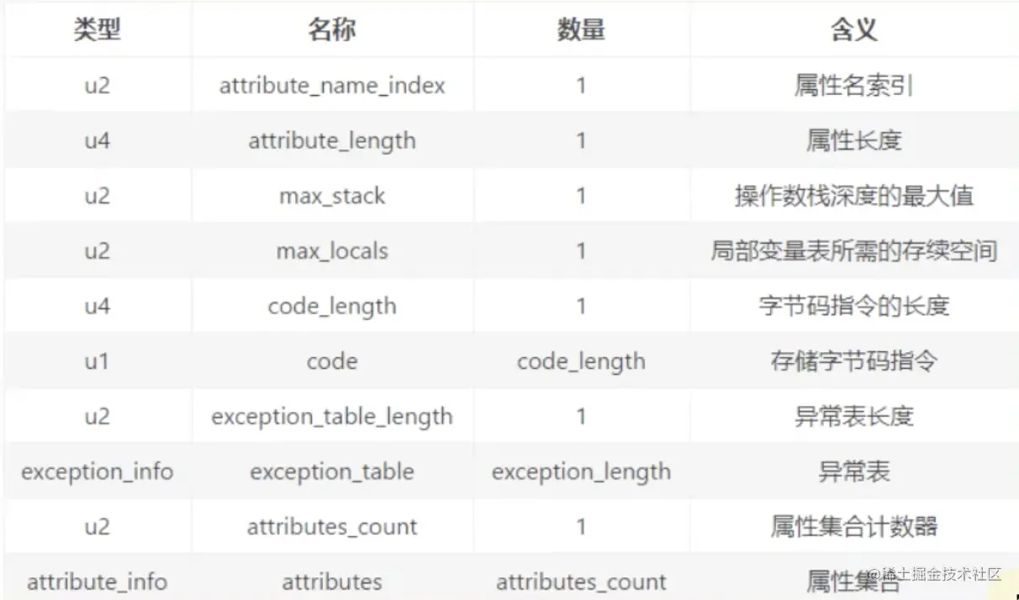Click the u2 type cell for exception_table_length
The image size is (1019, 600).
(98, 417)
